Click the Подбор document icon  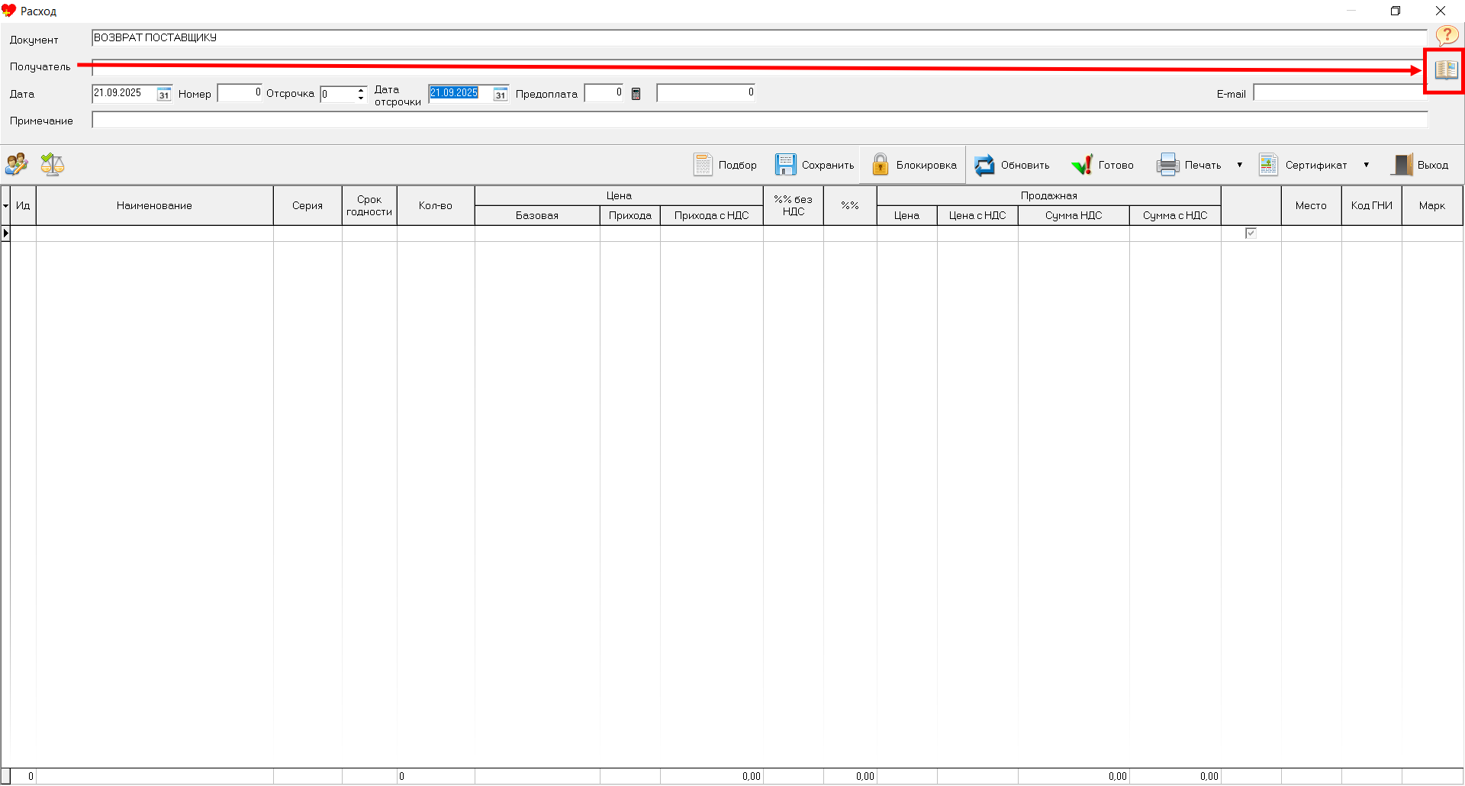703,165
